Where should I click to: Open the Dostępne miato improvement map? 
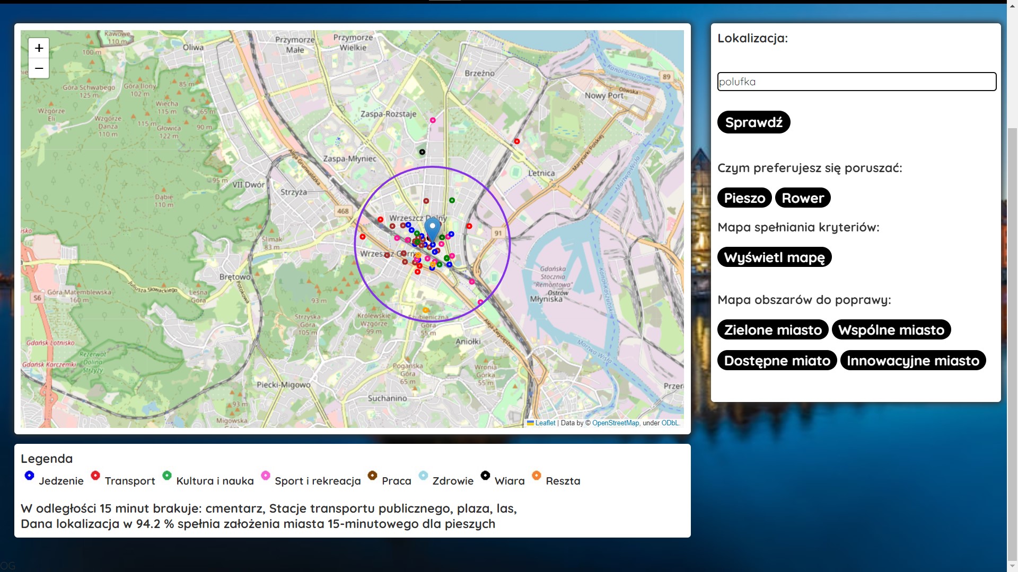[777, 361]
